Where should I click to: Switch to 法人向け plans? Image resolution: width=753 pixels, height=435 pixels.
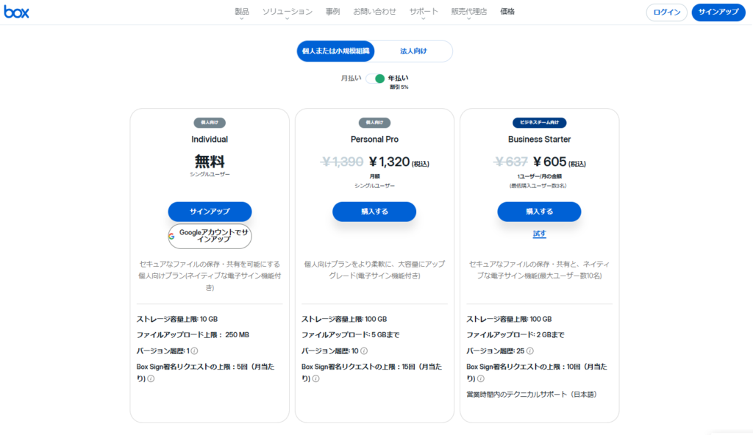pyautogui.click(x=413, y=51)
